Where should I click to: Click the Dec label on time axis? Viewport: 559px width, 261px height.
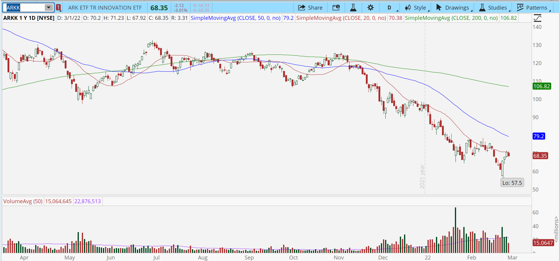pyautogui.click(x=383, y=258)
